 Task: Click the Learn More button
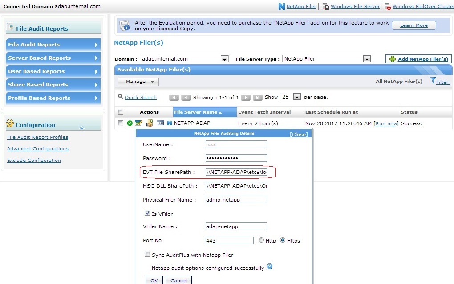[x=413, y=25]
